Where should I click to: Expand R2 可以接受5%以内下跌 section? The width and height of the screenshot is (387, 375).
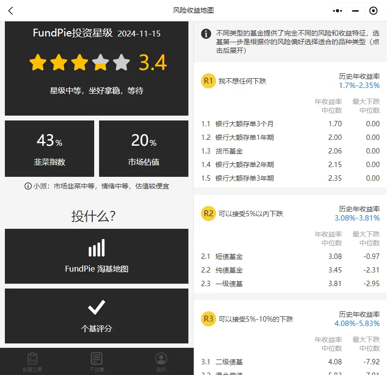pos(290,214)
